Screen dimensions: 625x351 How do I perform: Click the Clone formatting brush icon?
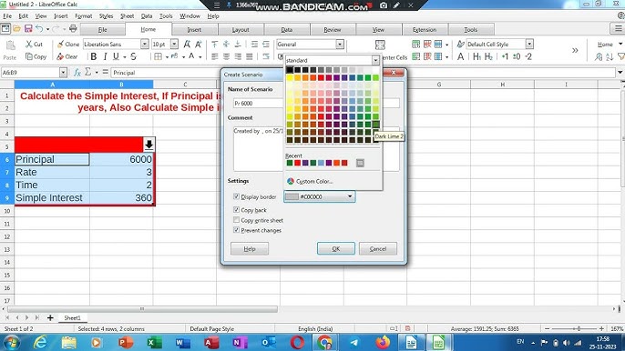[60, 45]
